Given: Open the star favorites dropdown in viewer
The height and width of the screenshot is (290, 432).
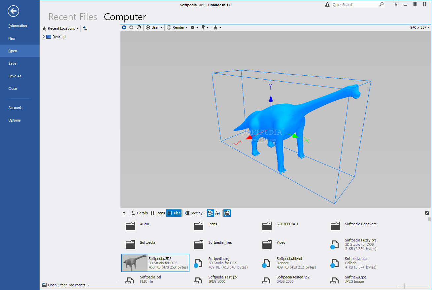Looking at the screenshot, I should pos(217,27).
